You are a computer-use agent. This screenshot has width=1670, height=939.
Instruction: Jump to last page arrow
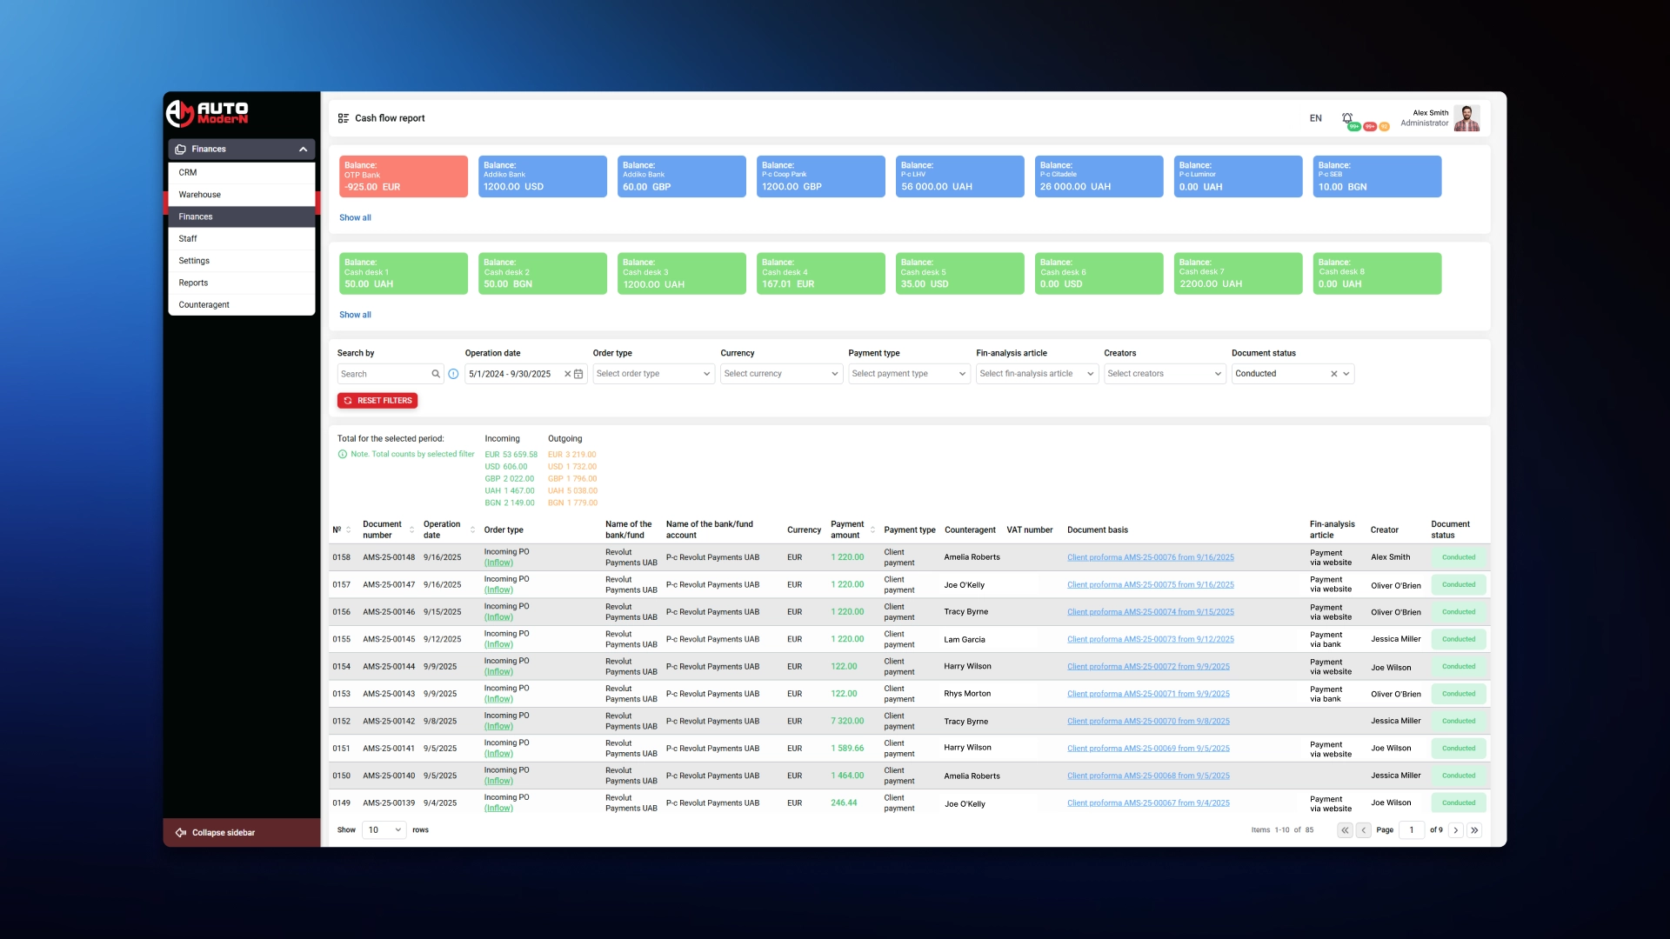[x=1474, y=830]
